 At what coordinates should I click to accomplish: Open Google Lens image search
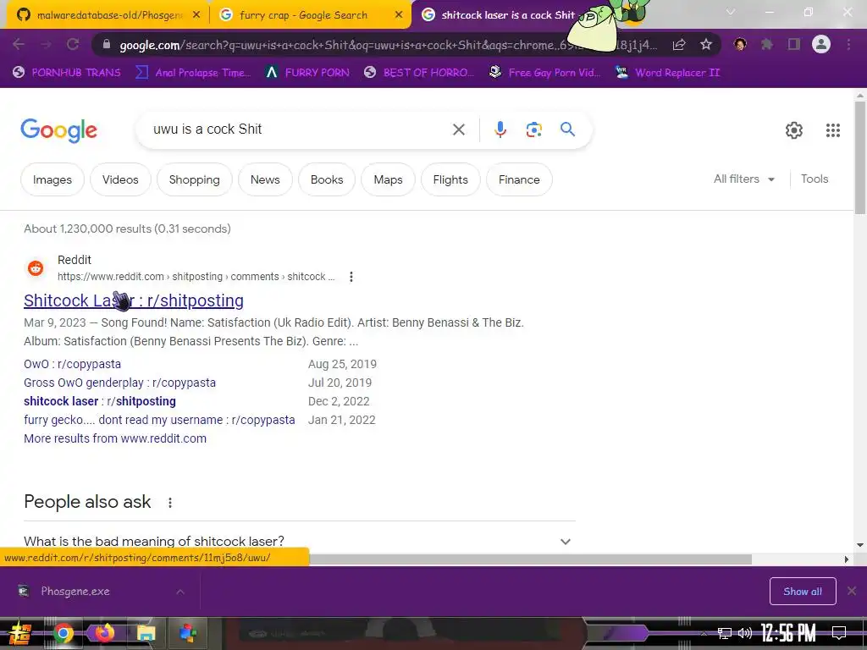533,129
